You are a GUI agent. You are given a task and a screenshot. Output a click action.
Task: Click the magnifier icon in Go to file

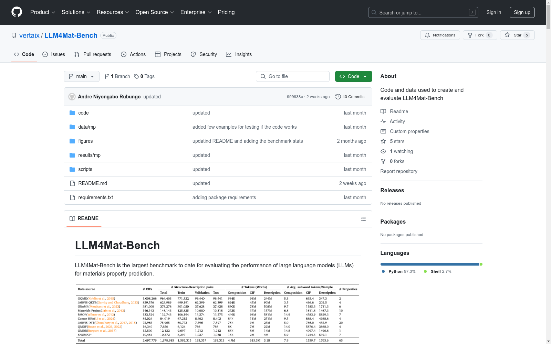click(263, 76)
